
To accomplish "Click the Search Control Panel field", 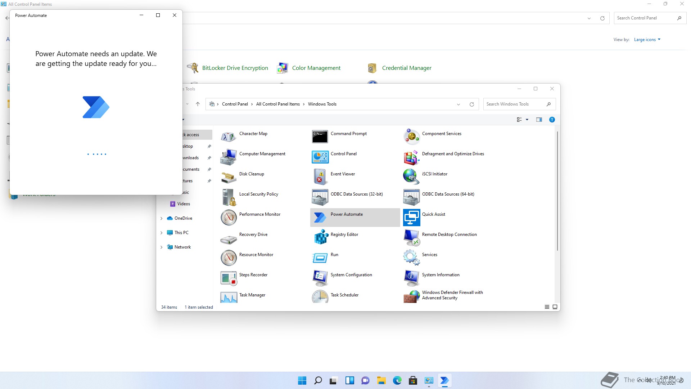I will pos(650,18).
